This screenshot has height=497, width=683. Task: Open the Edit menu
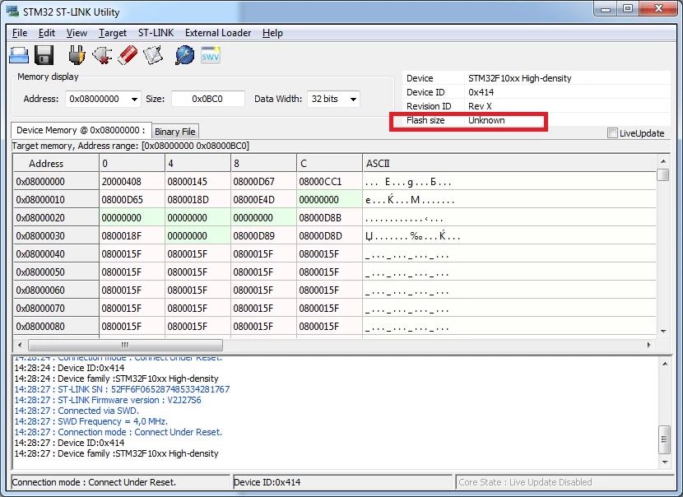click(x=47, y=33)
